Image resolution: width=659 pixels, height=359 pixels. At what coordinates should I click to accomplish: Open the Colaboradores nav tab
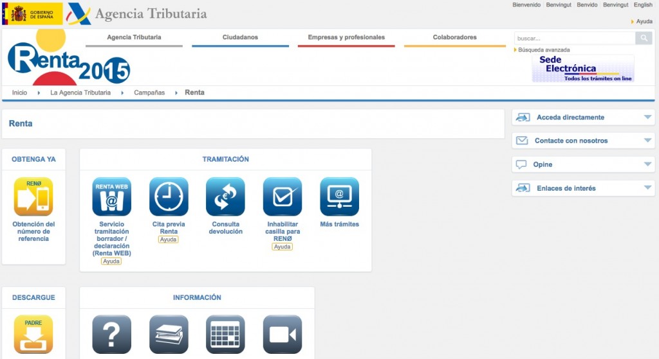coord(455,37)
